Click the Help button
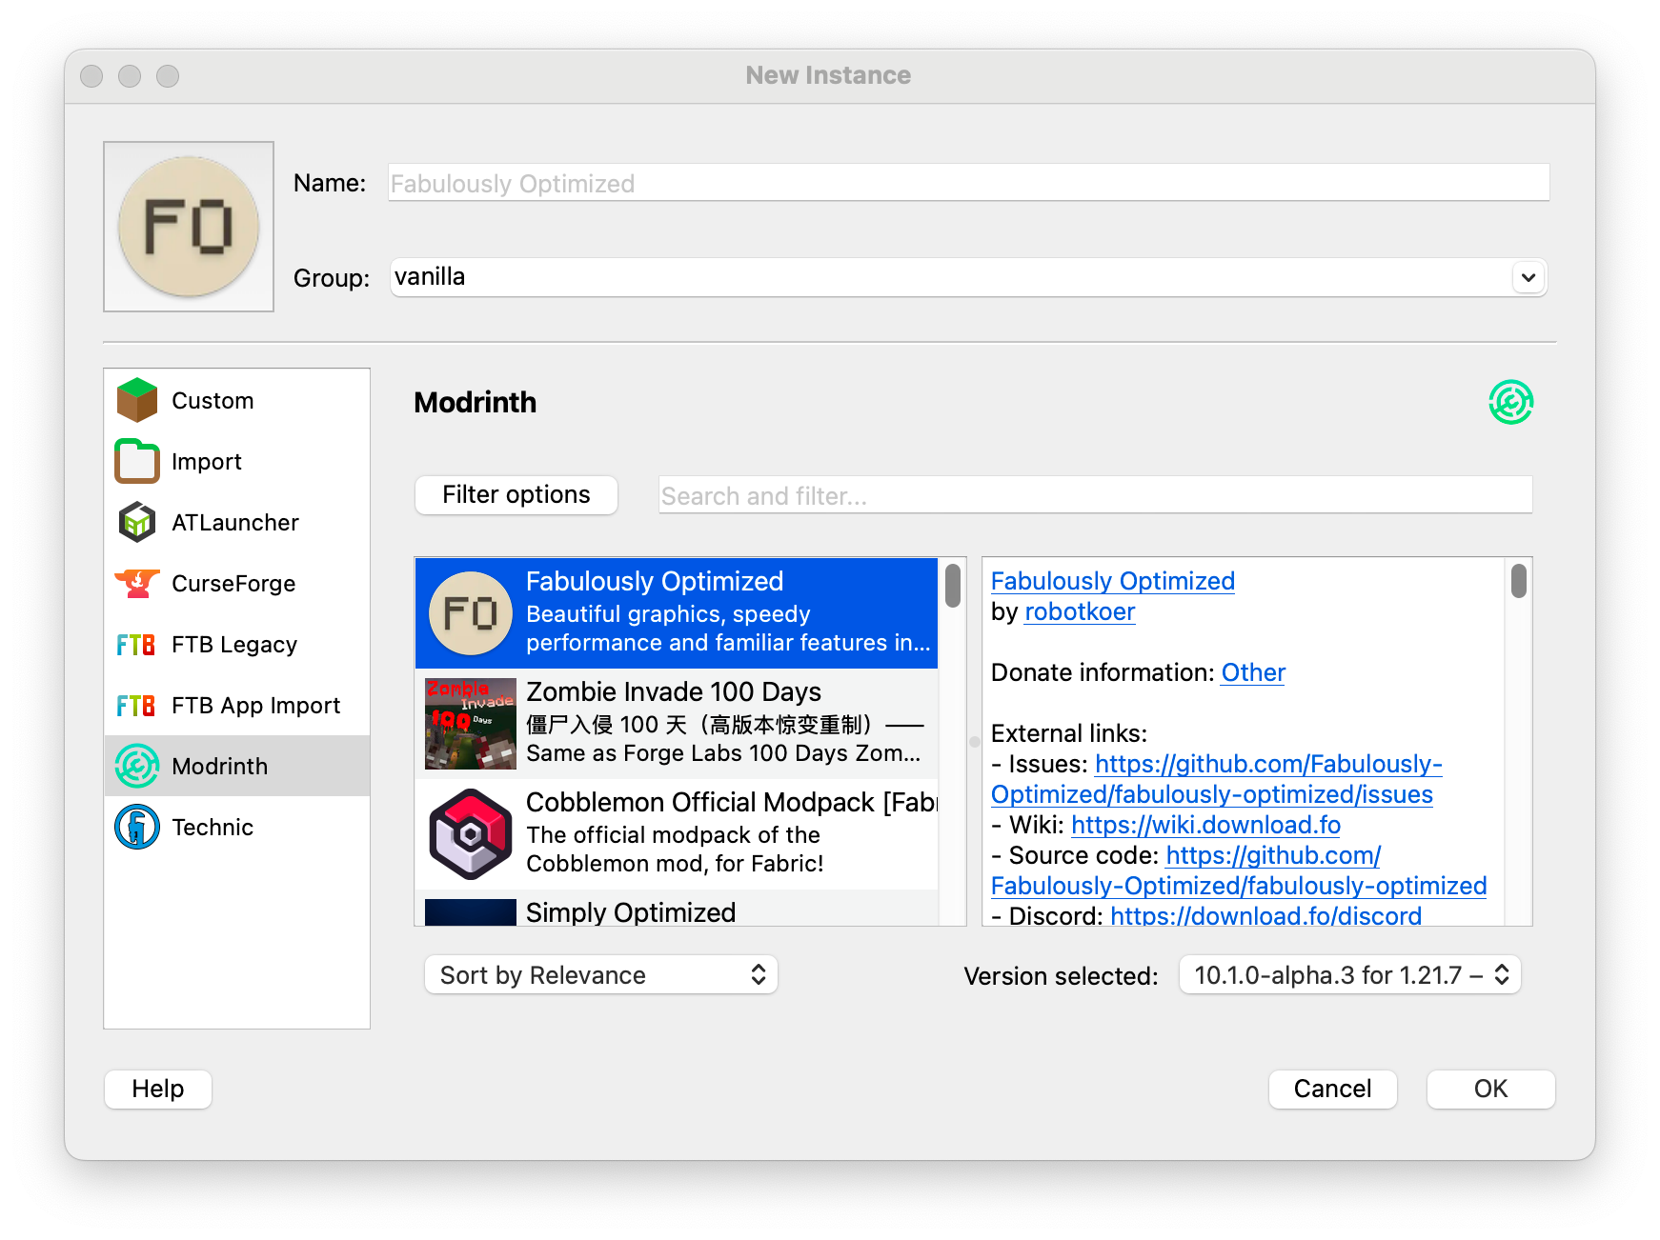The height and width of the screenshot is (1240, 1660). [x=158, y=1089]
